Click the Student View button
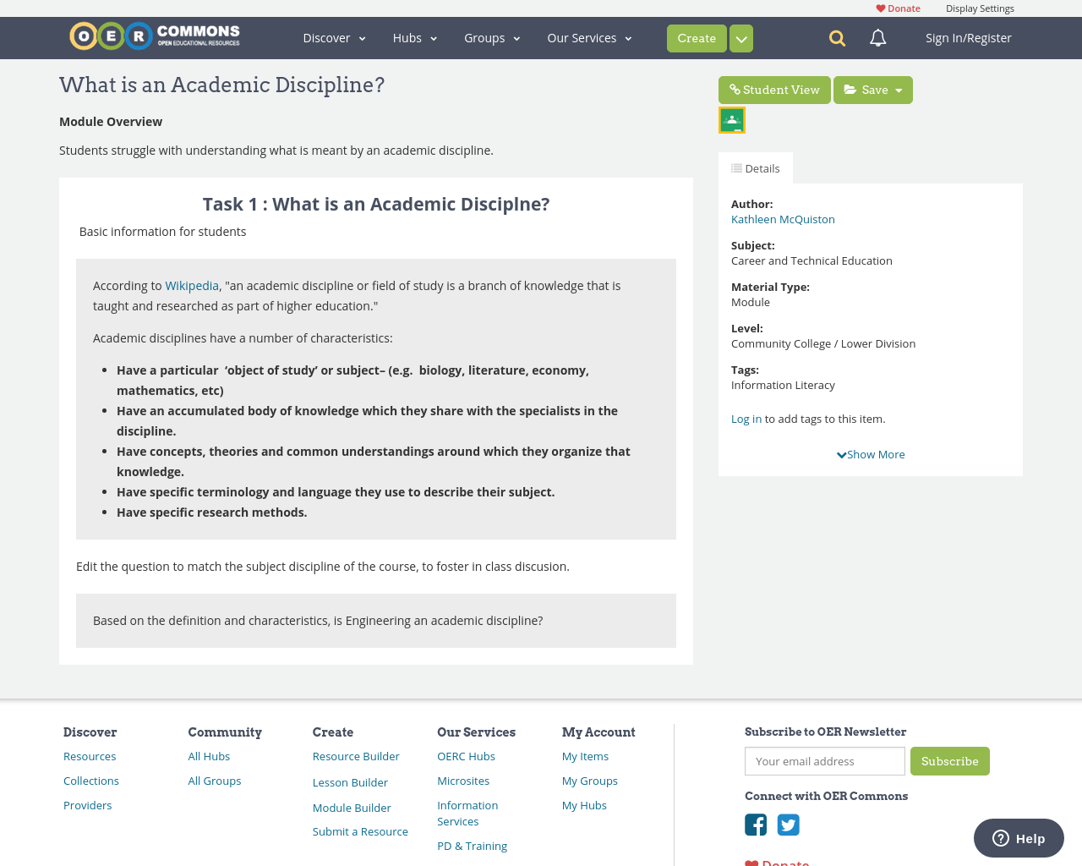 (x=774, y=88)
